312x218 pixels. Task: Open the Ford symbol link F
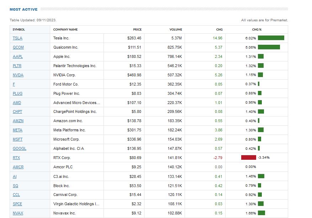coord(14,84)
